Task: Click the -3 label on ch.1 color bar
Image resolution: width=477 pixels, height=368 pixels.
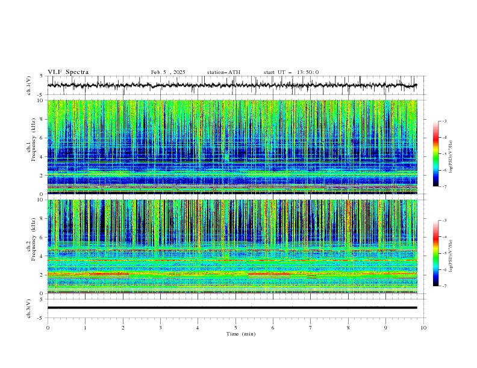Action: [x=444, y=121]
